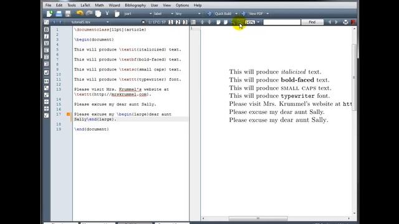Viewport: 399px width, 224px height.
Task: Open the Tools menu
Action: click(x=72, y=5)
